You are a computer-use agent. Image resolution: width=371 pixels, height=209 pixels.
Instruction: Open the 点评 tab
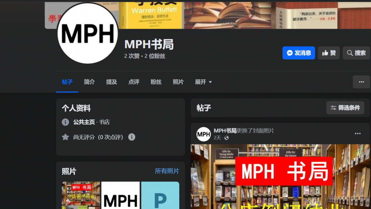(x=134, y=82)
